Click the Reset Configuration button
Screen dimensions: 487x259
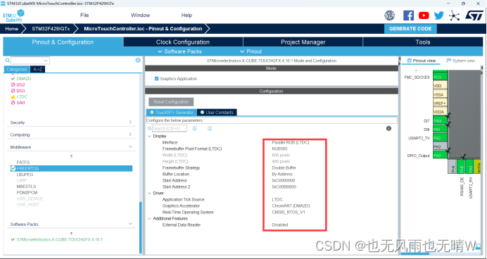(171, 102)
